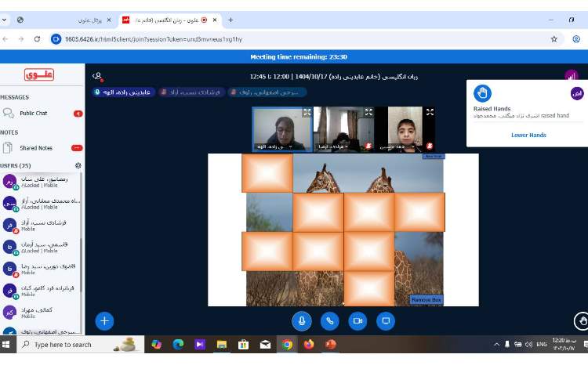Click the Remove Box button on the slide
588x376 pixels.
(x=426, y=300)
